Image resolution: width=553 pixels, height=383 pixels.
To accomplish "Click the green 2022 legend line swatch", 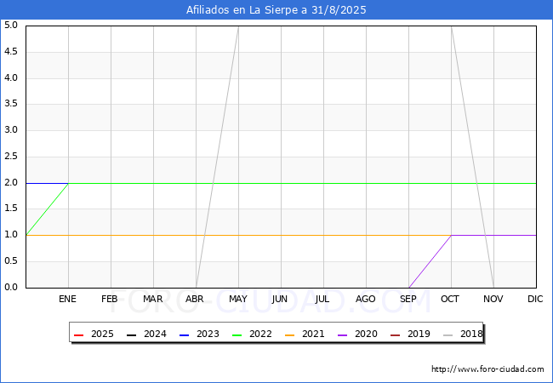I will pos(237,334).
